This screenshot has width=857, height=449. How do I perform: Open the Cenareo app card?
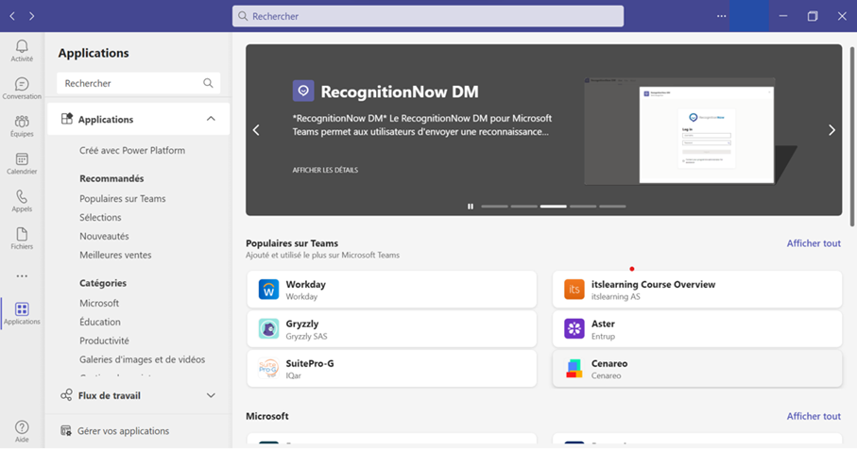tap(697, 369)
